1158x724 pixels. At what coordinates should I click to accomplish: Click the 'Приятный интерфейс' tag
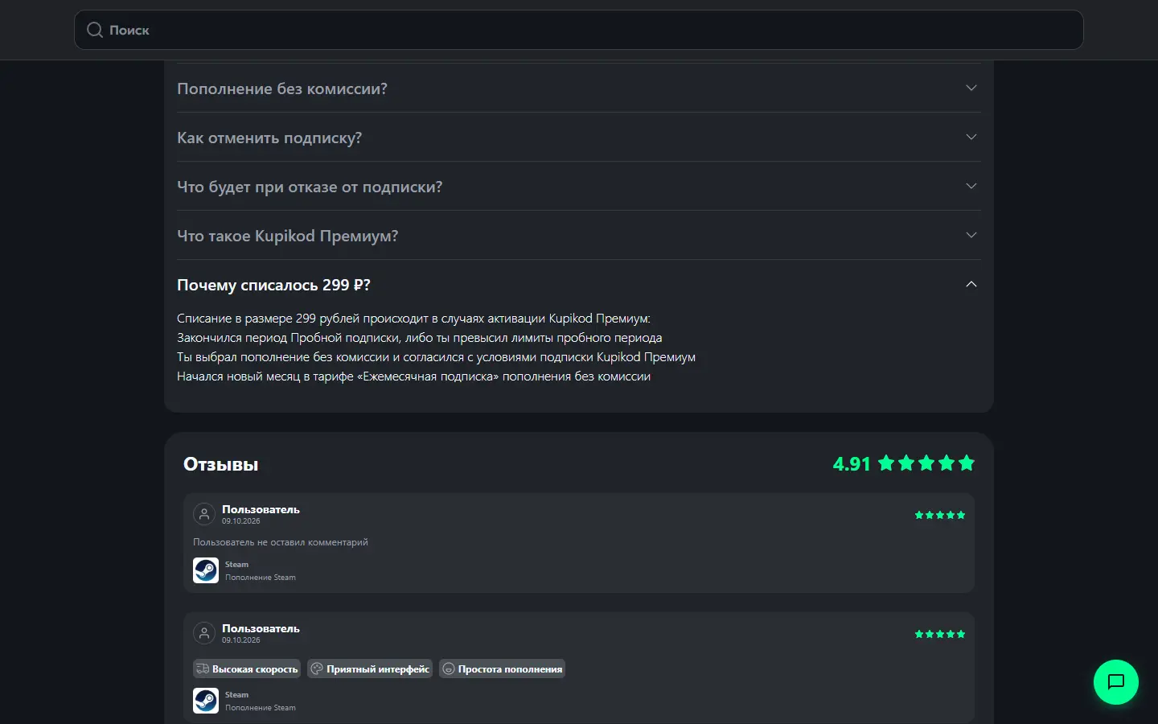tap(370, 668)
